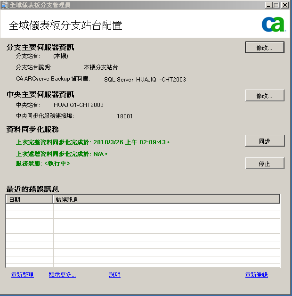Click the CA ARCserve Backup 資料庫: label

[x=53, y=79]
